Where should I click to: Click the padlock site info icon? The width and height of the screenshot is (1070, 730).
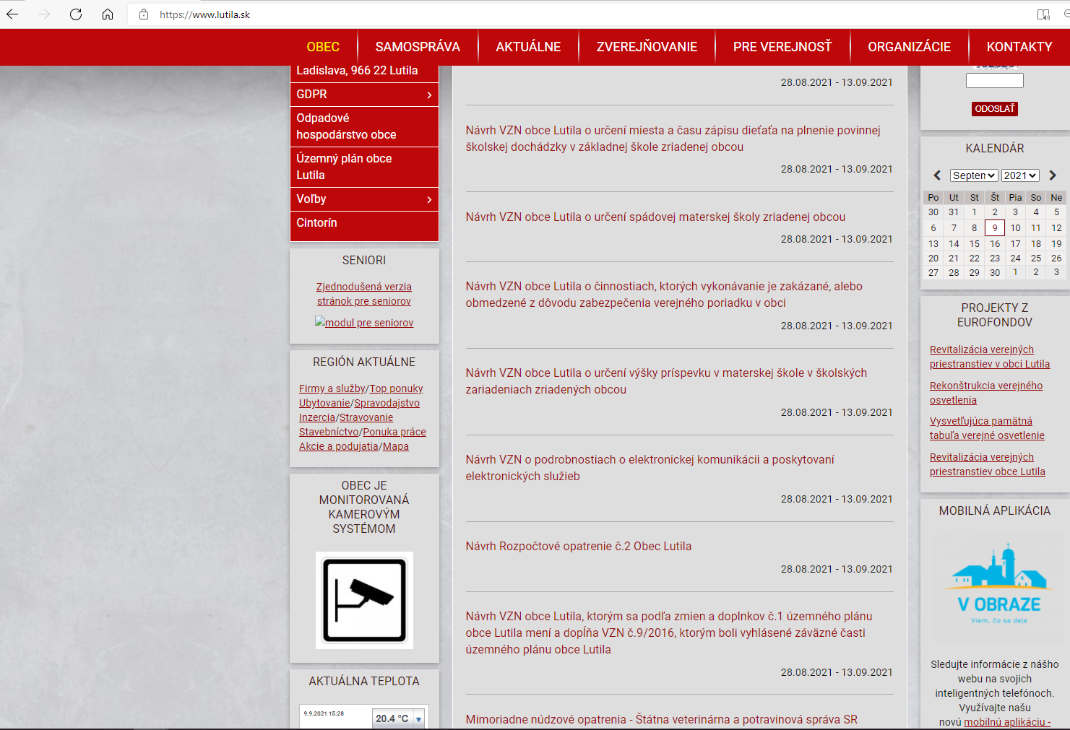point(144,14)
